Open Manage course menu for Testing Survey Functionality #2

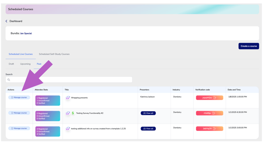[19, 113]
